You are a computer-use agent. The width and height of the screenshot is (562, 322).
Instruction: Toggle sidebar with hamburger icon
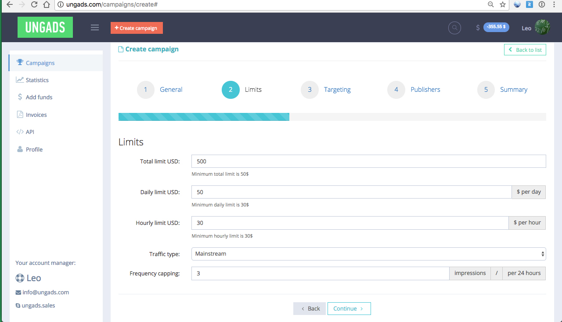(95, 27)
